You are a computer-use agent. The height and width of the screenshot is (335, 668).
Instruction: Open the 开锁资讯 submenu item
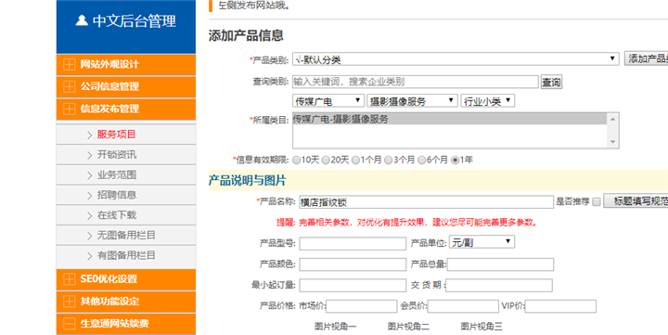pos(126,155)
